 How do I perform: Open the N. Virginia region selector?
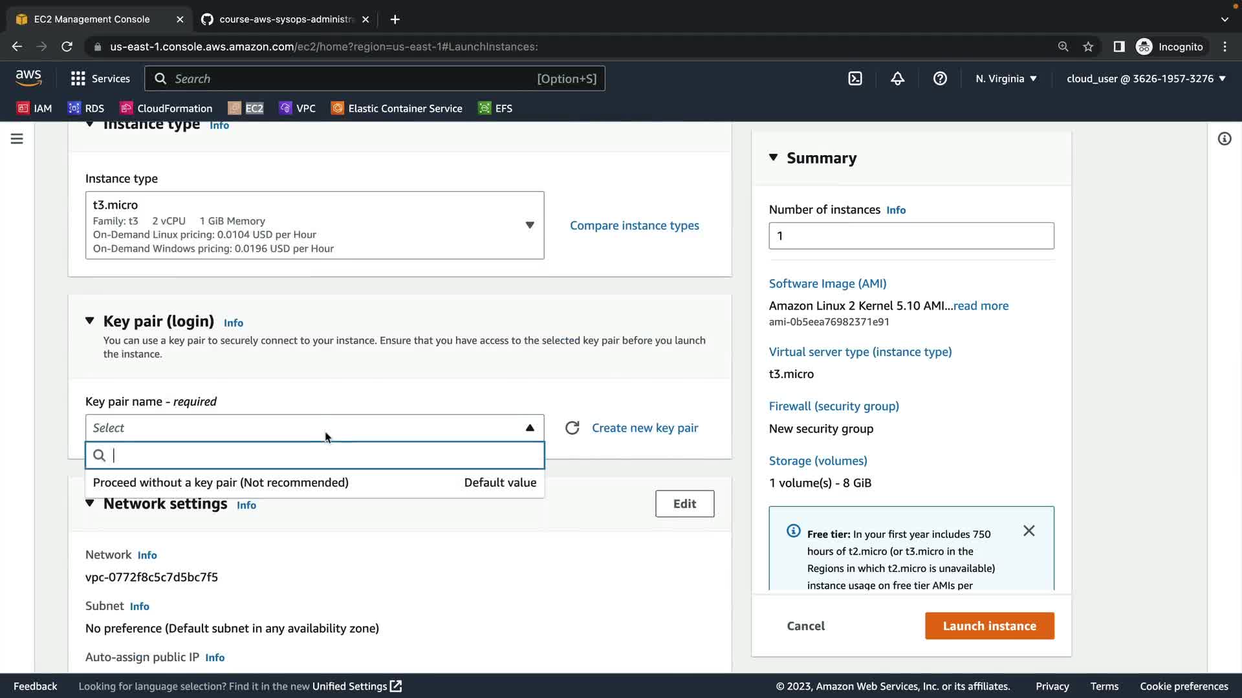[1006, 79]
